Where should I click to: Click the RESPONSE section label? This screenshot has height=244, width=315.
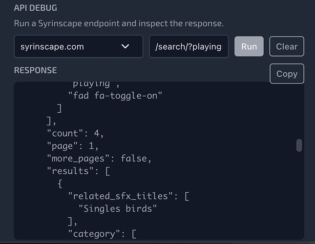tap(35, 70)
